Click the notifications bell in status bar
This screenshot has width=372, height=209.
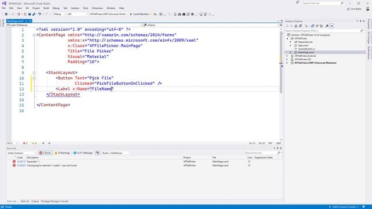tap(363, 207)
